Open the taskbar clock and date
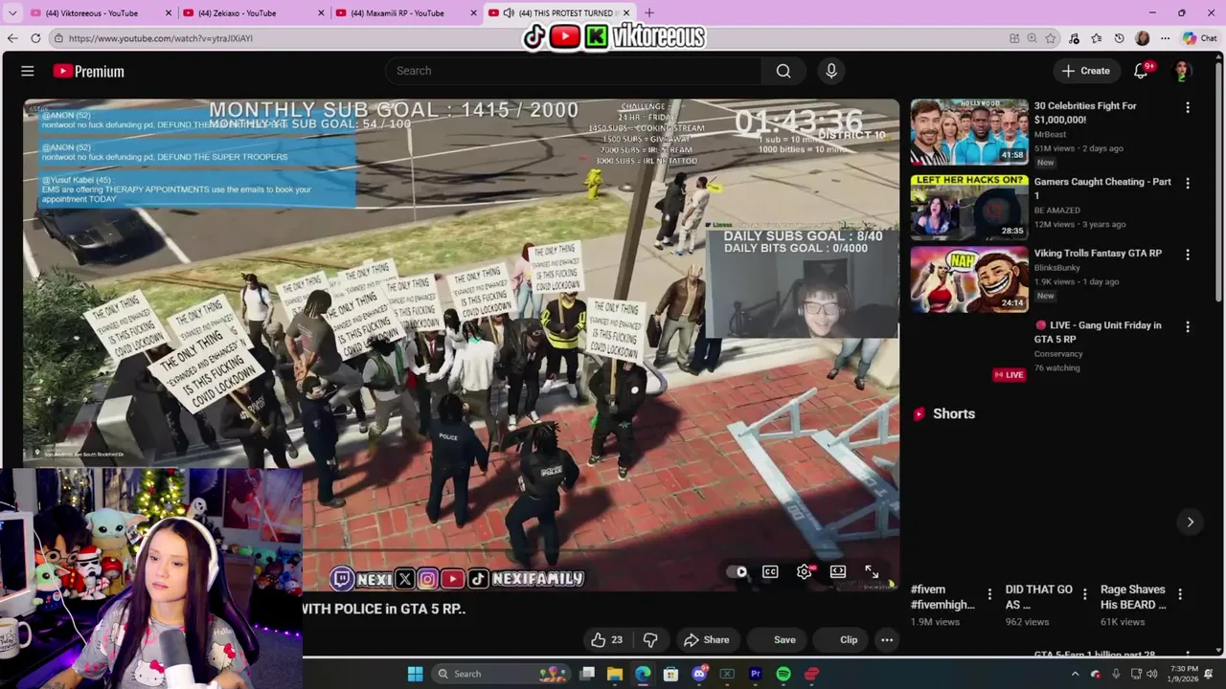 point(1184,674)
